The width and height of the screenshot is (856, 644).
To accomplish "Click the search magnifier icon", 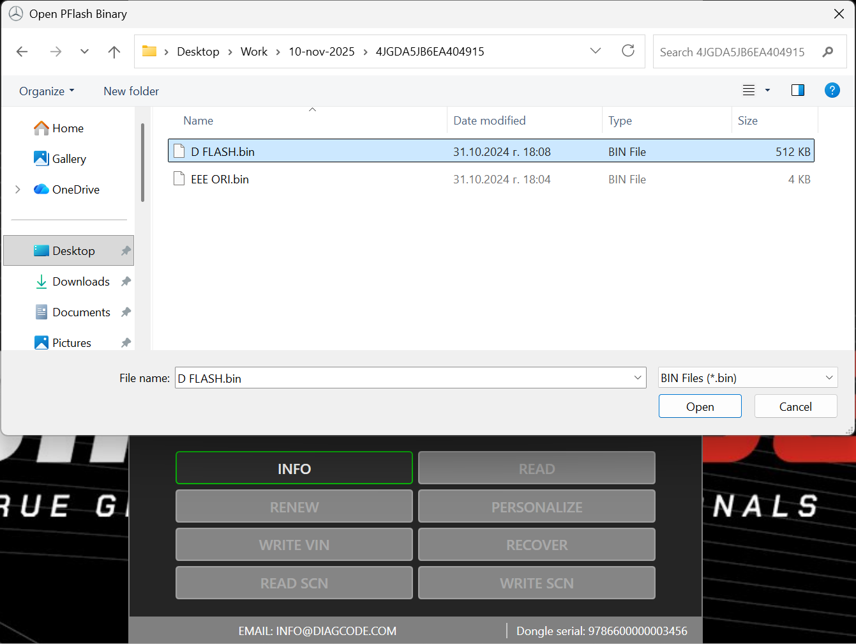I will pos(828,52).
